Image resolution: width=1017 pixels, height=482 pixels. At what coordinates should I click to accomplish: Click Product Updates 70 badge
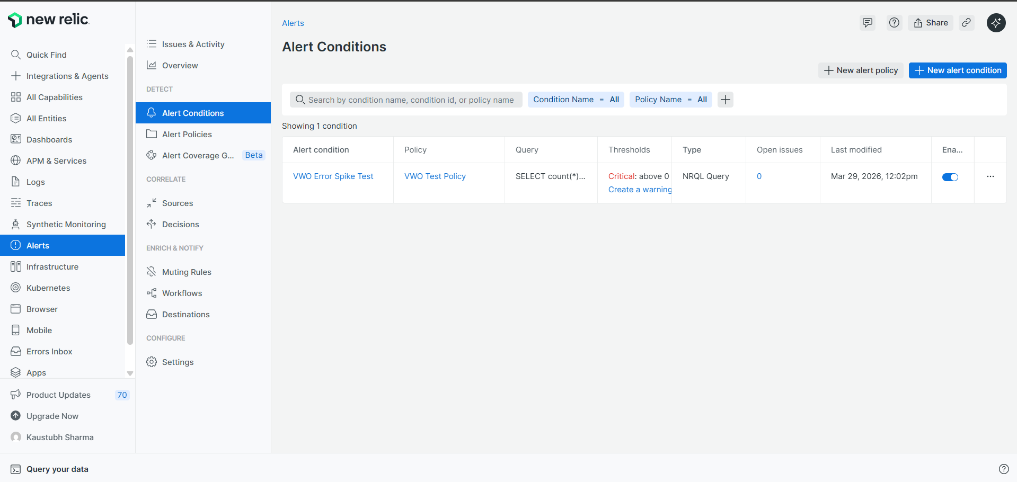(122, 395)
